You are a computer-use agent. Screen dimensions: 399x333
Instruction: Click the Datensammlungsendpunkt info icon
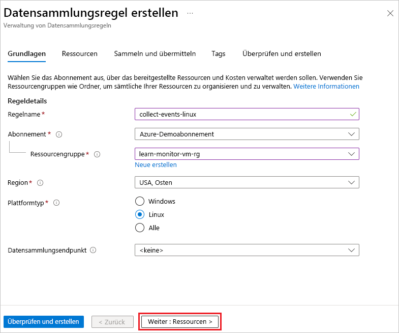(x=94, y=251)
